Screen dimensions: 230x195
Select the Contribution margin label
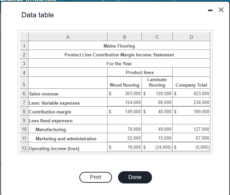[x=50, y=112]
